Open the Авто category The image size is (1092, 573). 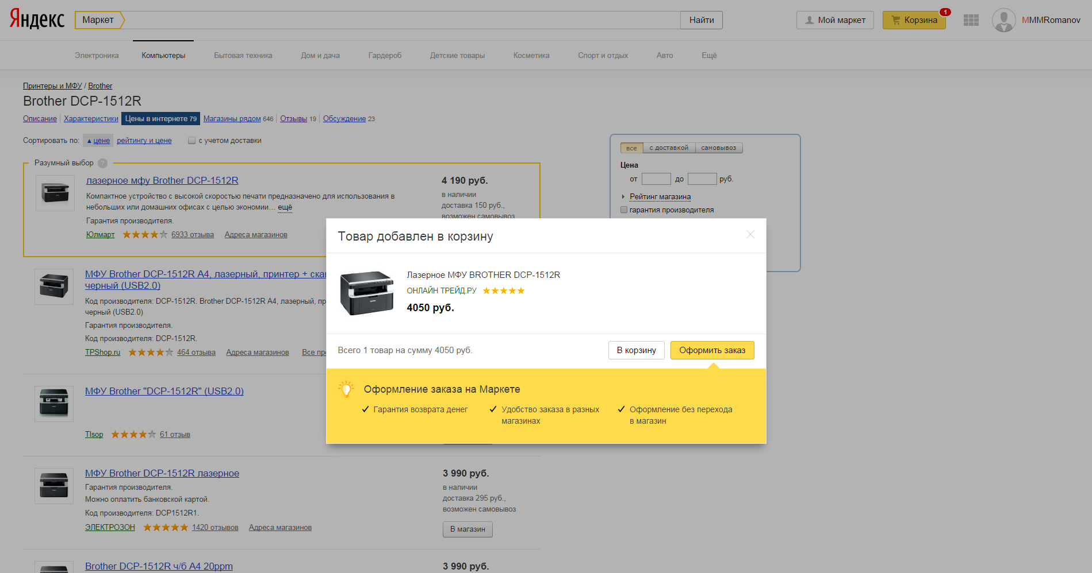click(665, 56)
